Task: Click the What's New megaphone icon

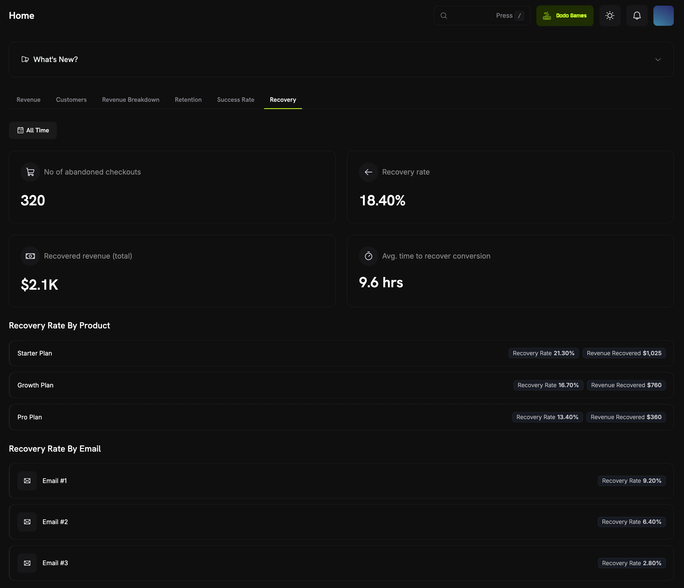Action: point(25,59)
